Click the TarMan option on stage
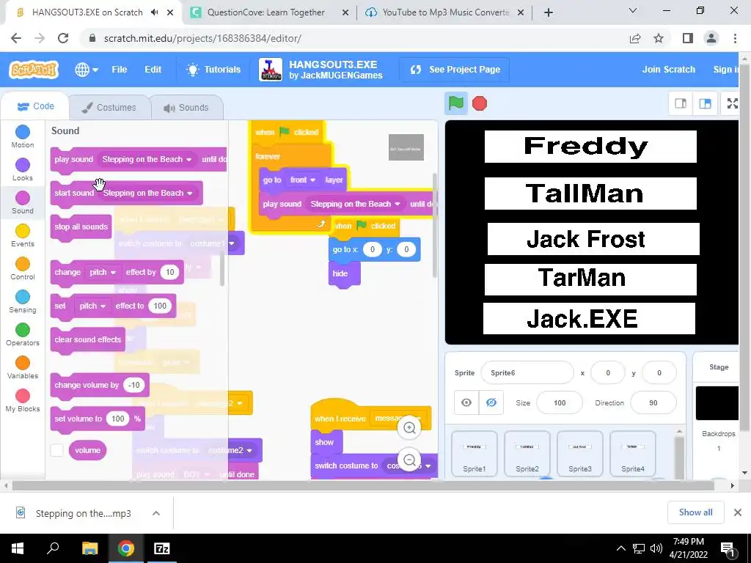Viewport: 751px width, 563px height. coord(590,279)
